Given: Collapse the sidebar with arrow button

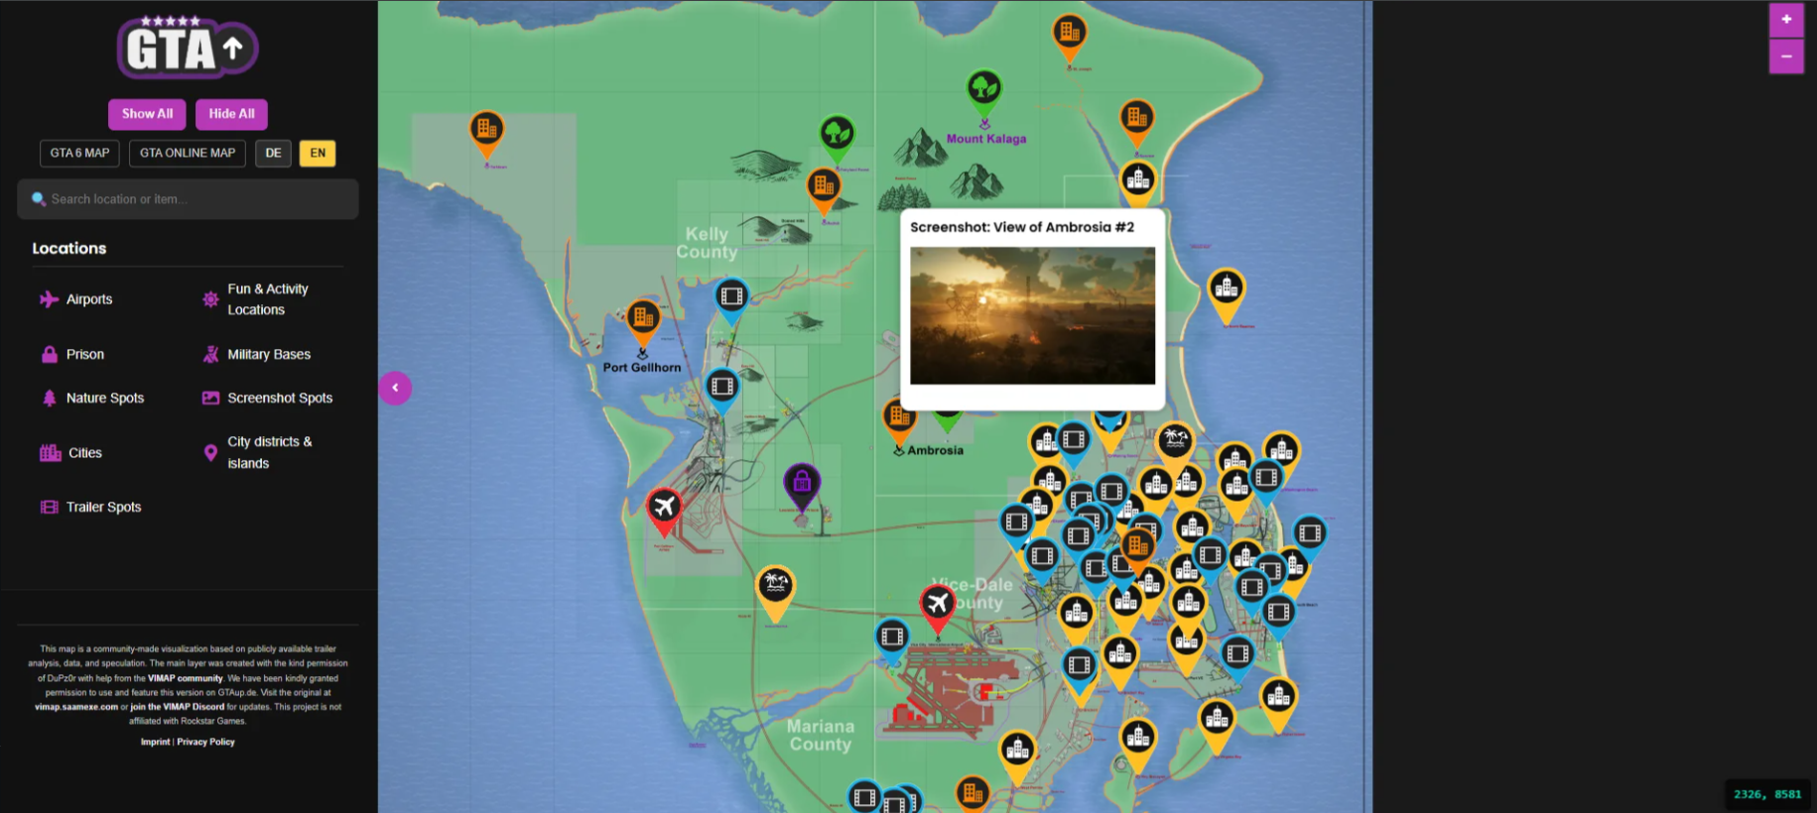Looking at the screenshot, I should coord(395,388).
